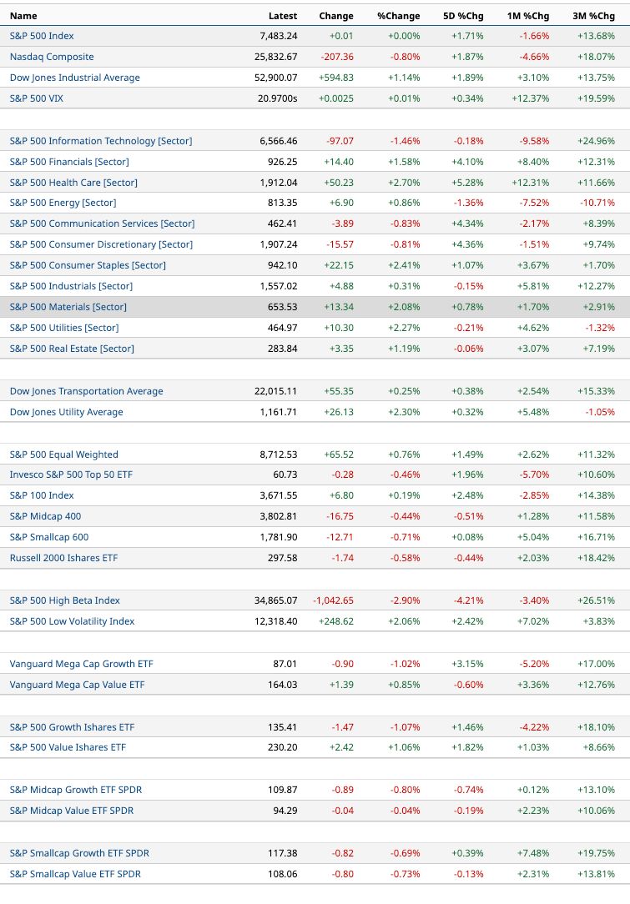Open S&P 500 Consumer Staples sector
The height and width of the screenshot is (904, 630).
88,264
